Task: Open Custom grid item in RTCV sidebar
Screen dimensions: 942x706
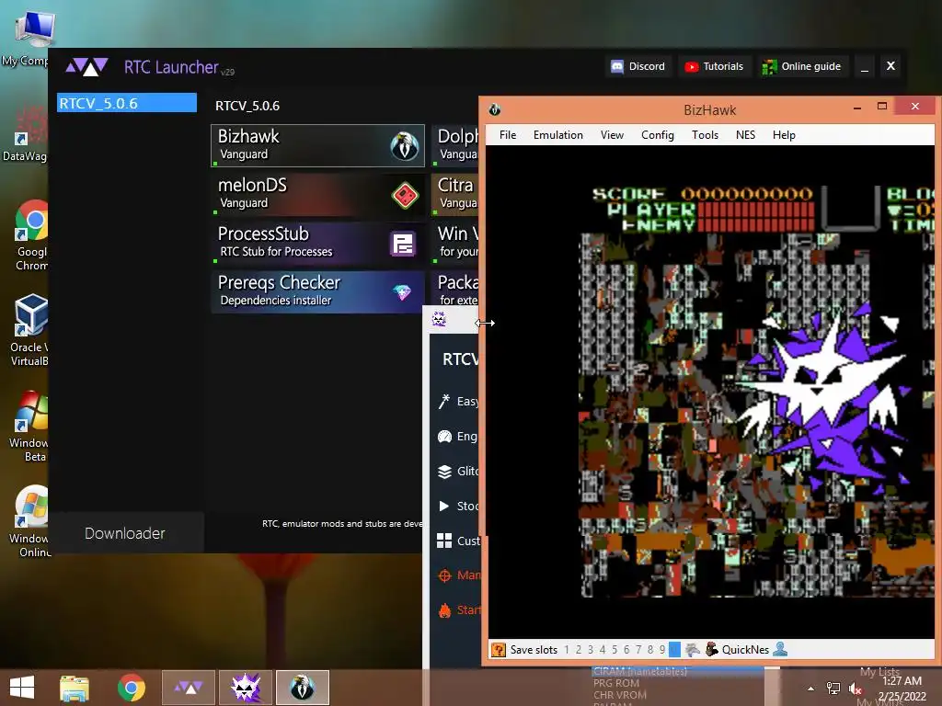Action: click(x=458, y=541)
